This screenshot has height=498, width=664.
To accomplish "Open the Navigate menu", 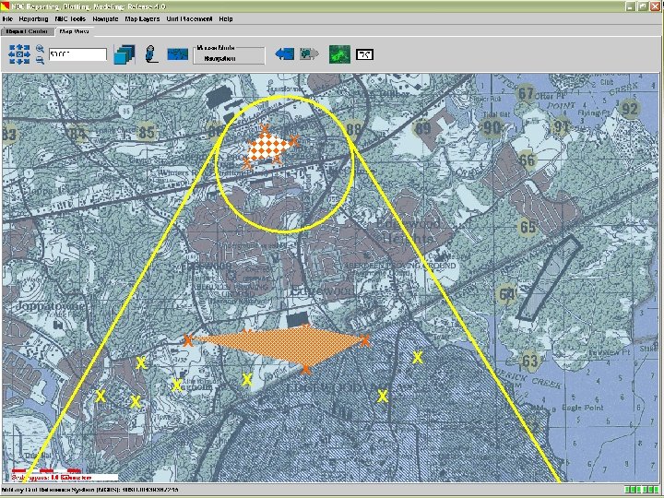I will point(105,19).
